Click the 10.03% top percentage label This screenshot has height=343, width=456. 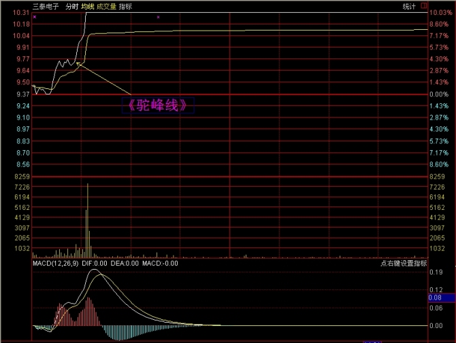click(439, 13)
